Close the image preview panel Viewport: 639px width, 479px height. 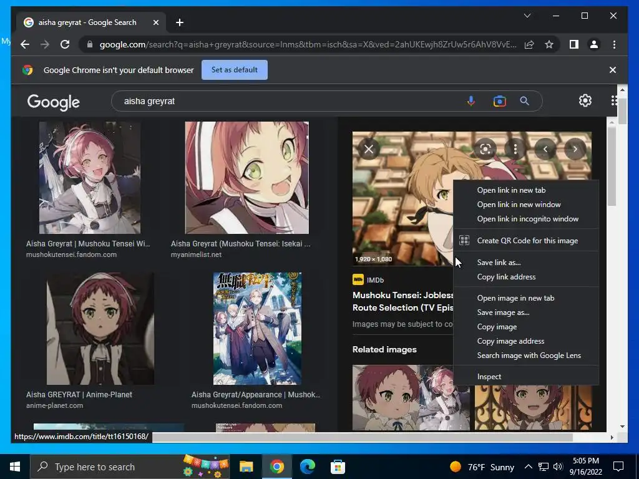[x=369, y=149]
